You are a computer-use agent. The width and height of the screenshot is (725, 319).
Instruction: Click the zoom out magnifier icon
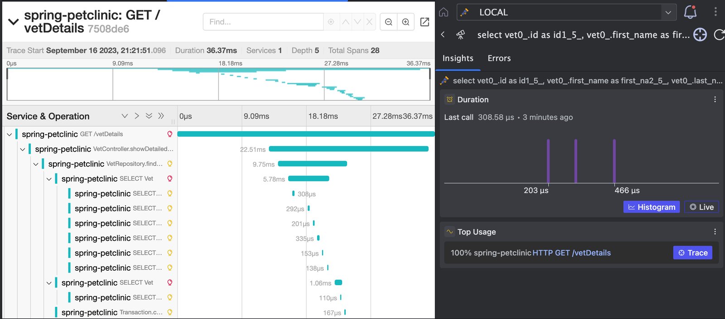388,22
